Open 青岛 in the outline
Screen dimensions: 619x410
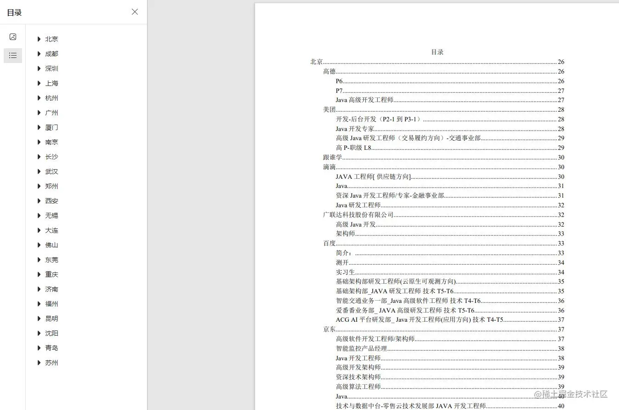51,348
